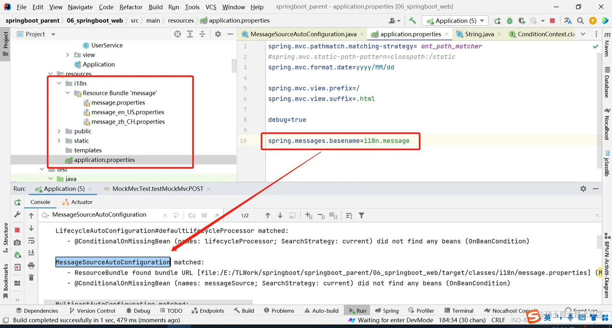The height and width of the screenshot is (328, 612).
Task: Open the Refactor menu
Action: pyautogui.click(x=131, y=7)
